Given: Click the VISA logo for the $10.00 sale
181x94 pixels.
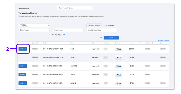Looking at the screenshot, I should tap(118, 49).
